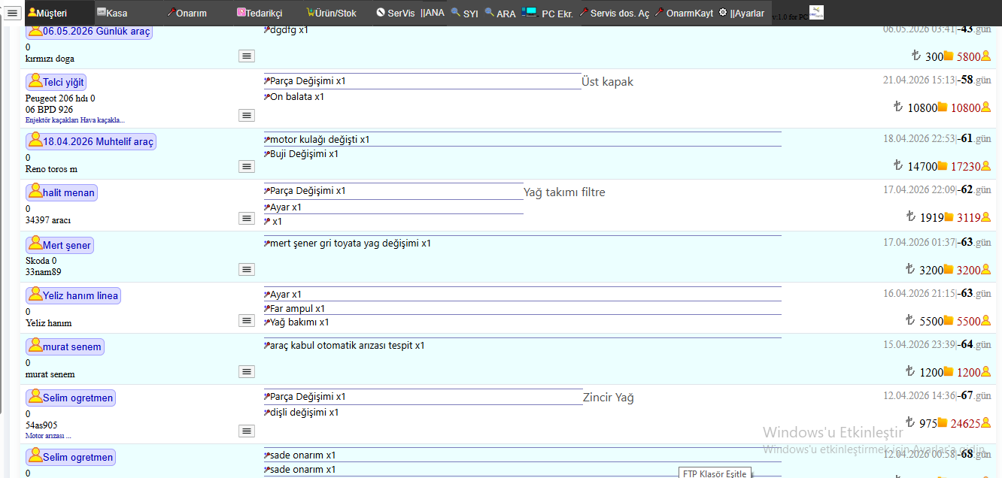Click person icon after 5800 balance
This screenshot has height=478, width=1002.
(986, 56)
